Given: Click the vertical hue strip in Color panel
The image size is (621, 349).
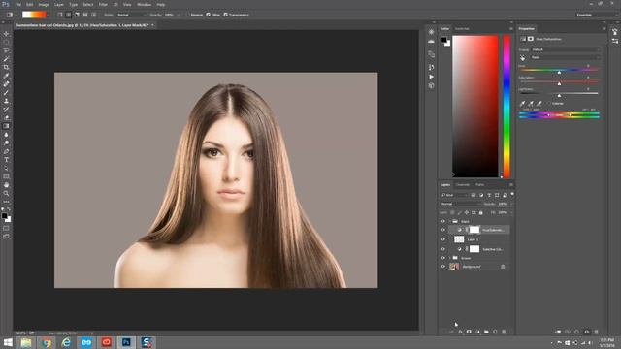Looking at the screenshot, I should point(507,107).
